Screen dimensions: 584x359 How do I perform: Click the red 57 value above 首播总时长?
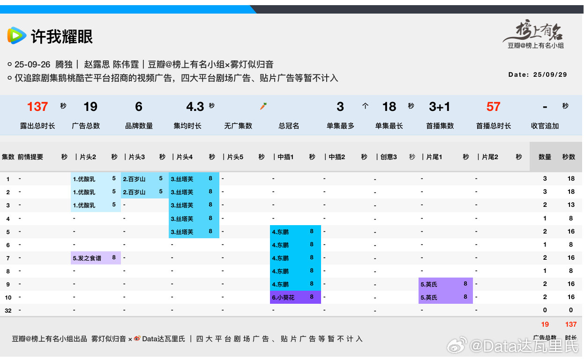[x=494, y=107]
